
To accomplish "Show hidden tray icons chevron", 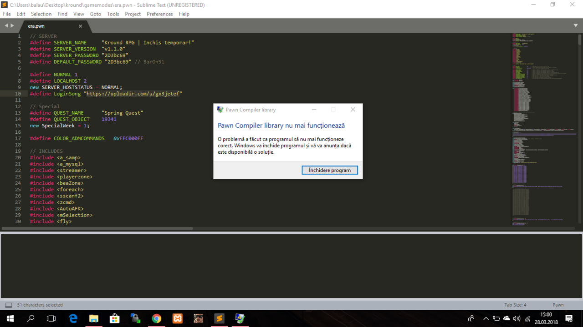I will pos(486,319).
